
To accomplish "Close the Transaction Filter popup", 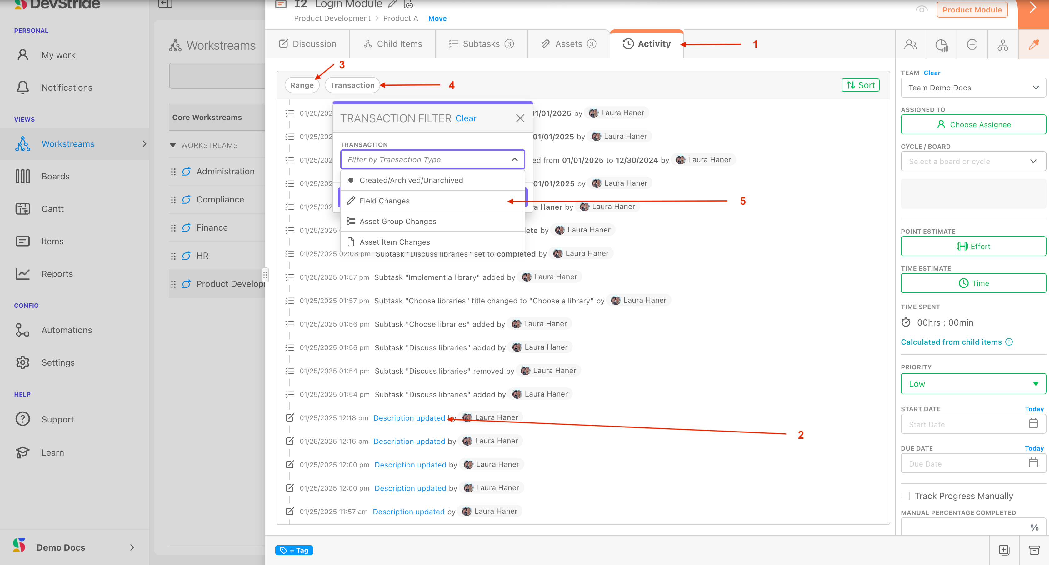I will click(520, 118).
